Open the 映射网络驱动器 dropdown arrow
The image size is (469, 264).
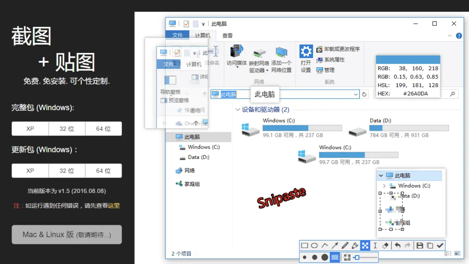point(267,70)
